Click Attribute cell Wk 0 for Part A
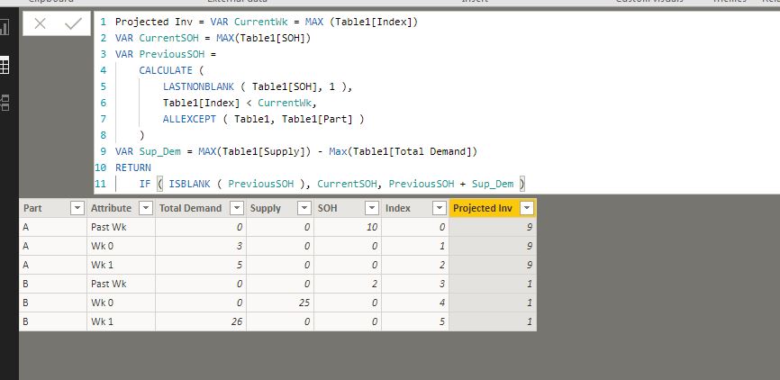This screenshot has height=380, width=780. (x=121, y=246)
